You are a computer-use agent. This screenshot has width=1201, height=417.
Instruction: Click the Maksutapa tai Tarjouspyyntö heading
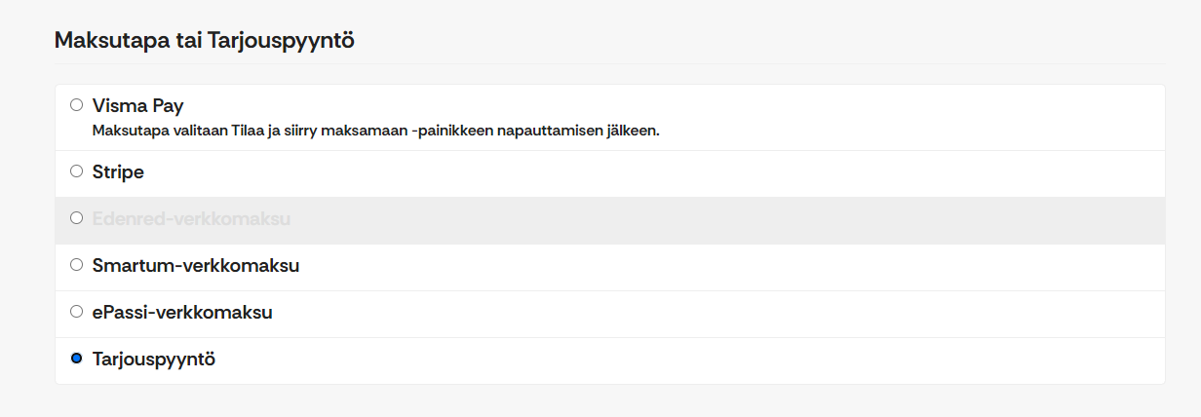coord(204,41)
